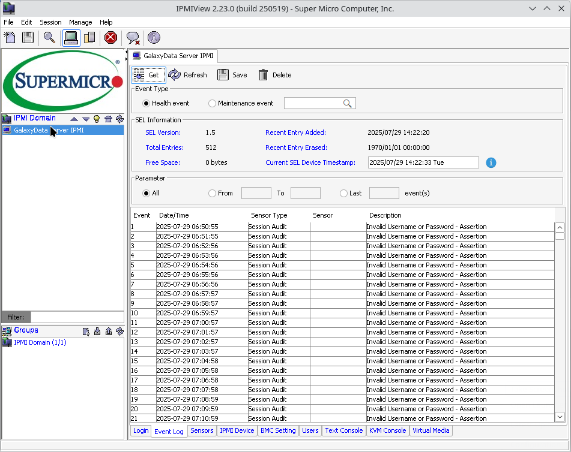
Task: Select the Health event radio button
Action: (146, 103)
